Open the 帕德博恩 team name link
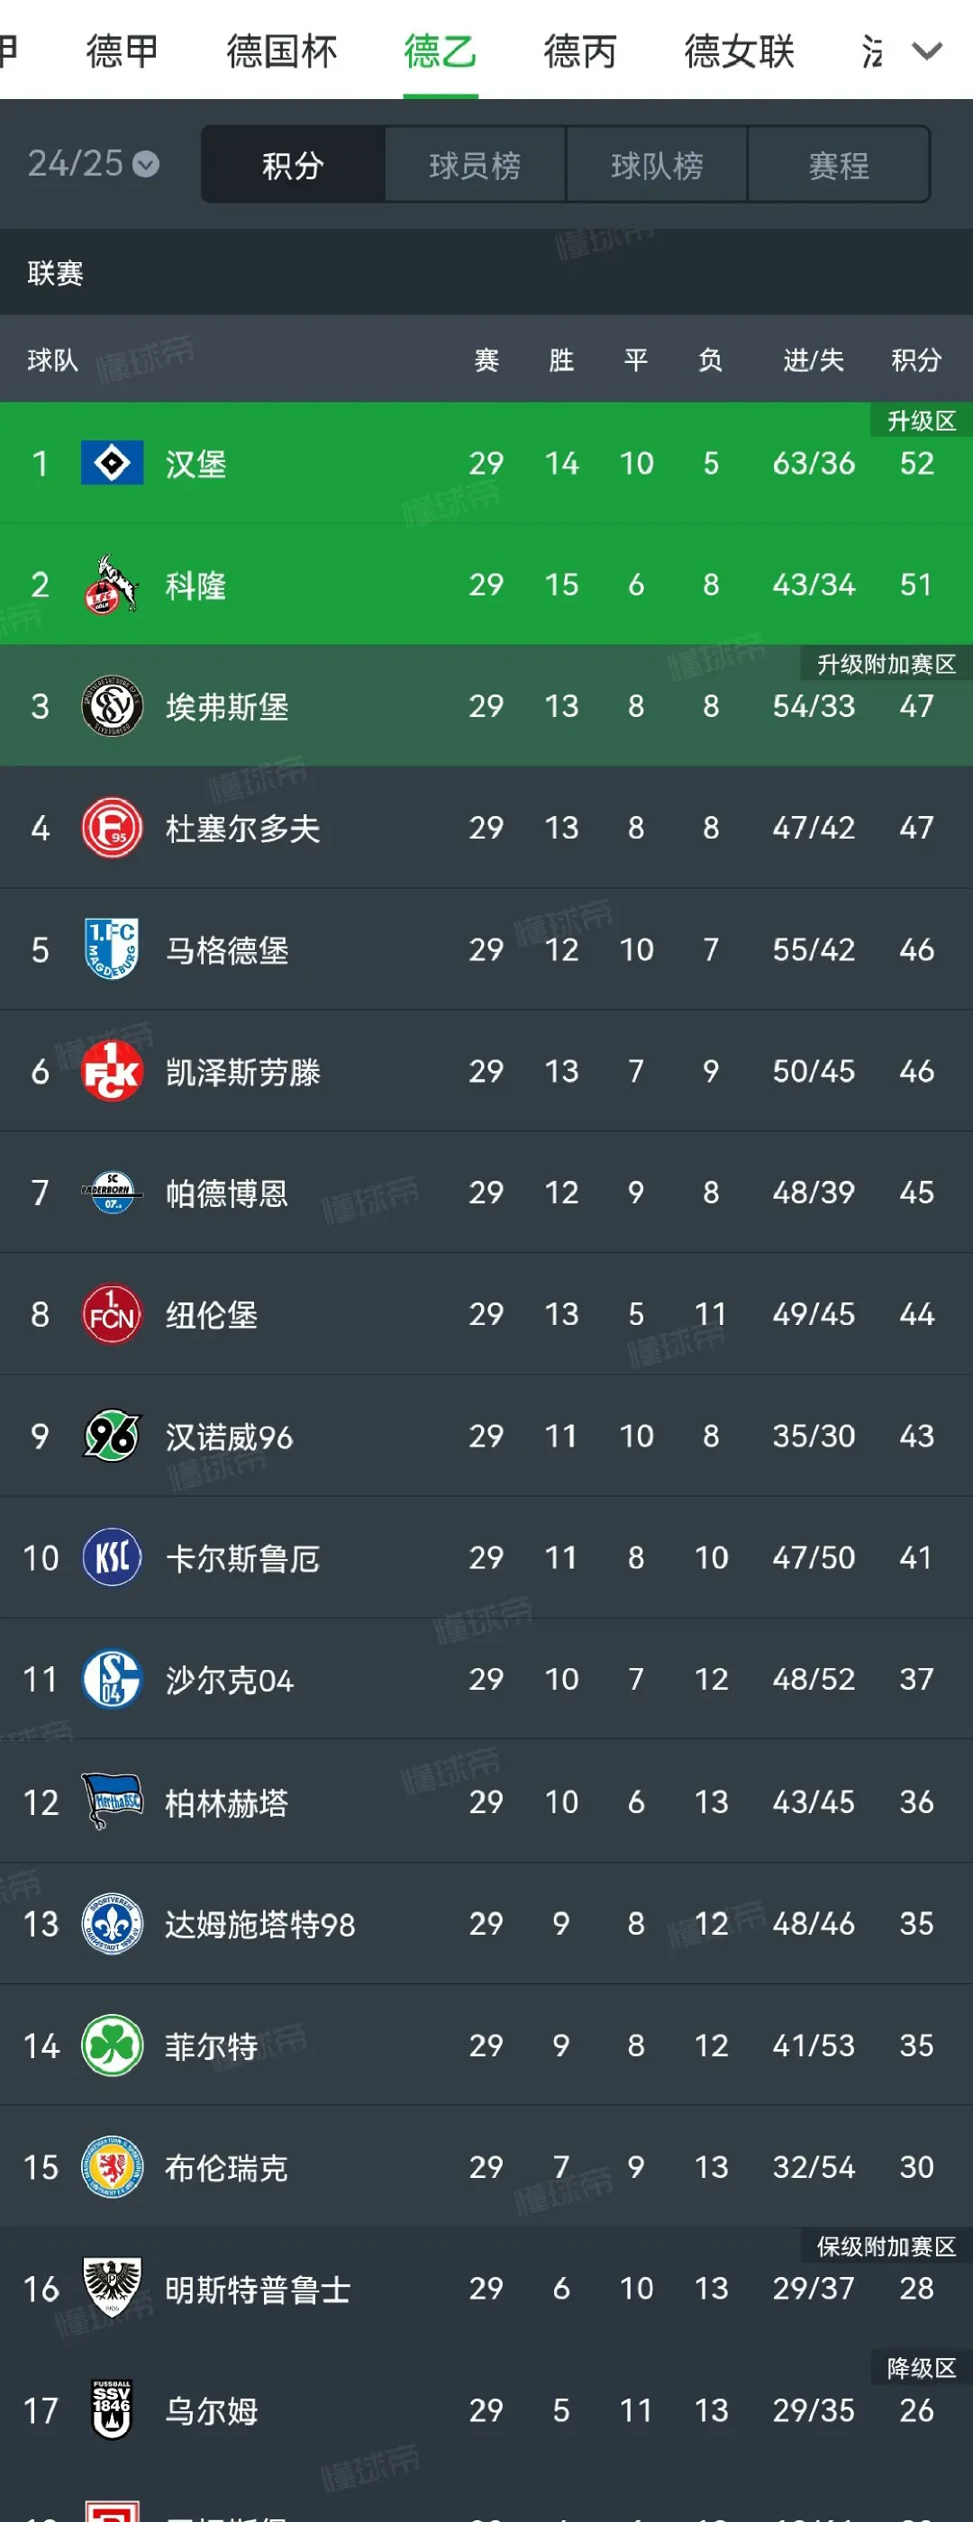This screenshot has width=973, height=2522. pyautogui.click(x=227, y=1193)
